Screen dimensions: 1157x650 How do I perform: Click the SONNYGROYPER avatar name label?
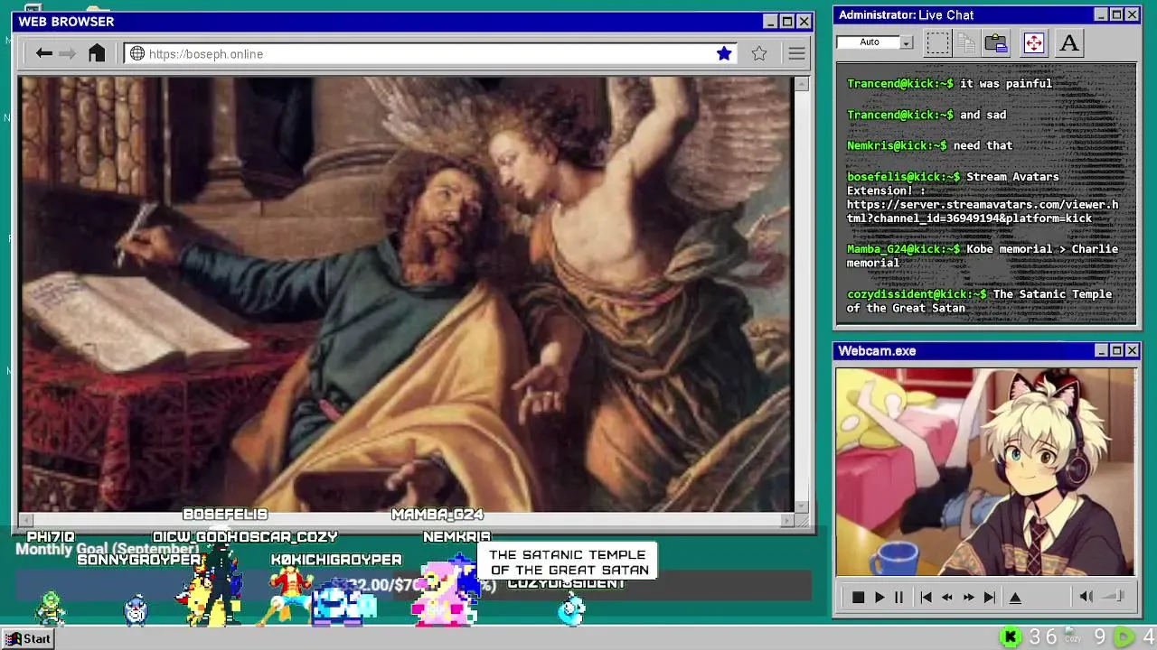point(138,560)
